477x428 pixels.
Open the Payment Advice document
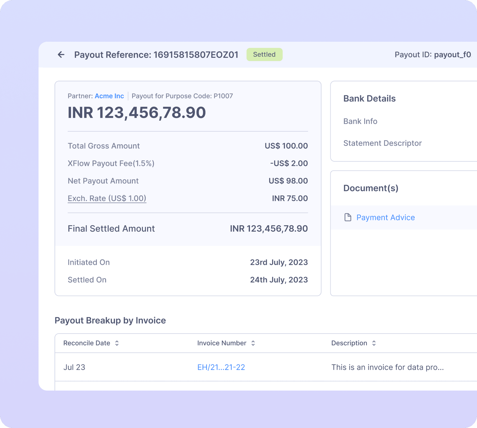click(x=385, y=217)
